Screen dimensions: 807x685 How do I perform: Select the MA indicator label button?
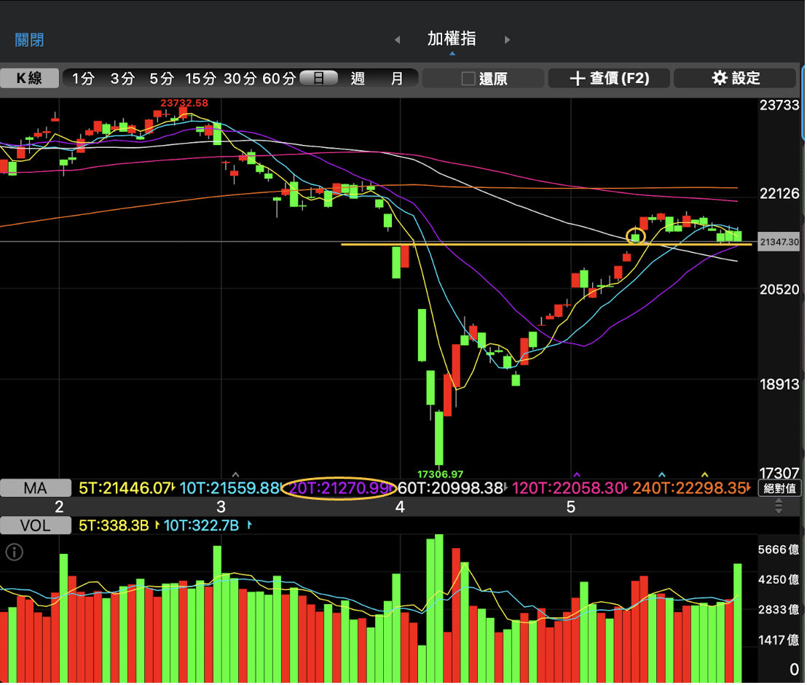click(35, 488)
